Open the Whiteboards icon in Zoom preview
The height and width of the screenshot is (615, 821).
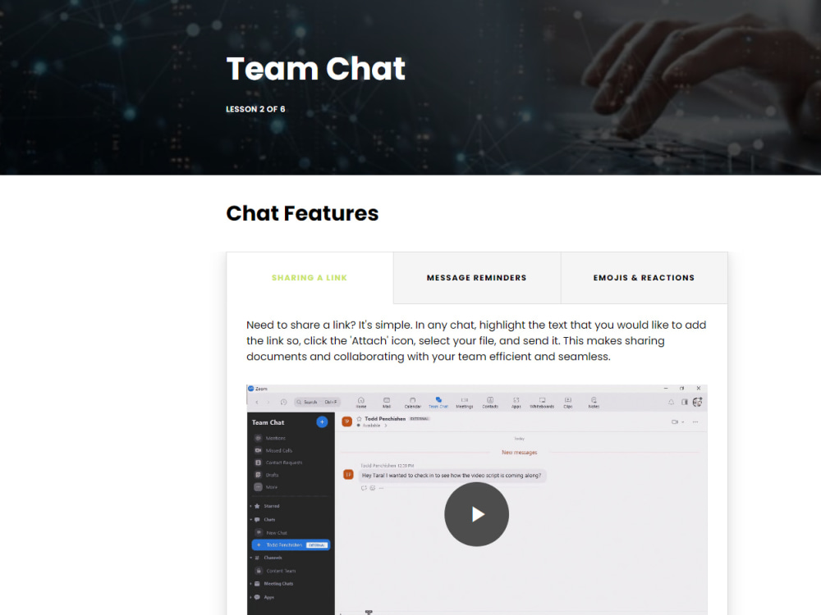[x=542, y=402]
